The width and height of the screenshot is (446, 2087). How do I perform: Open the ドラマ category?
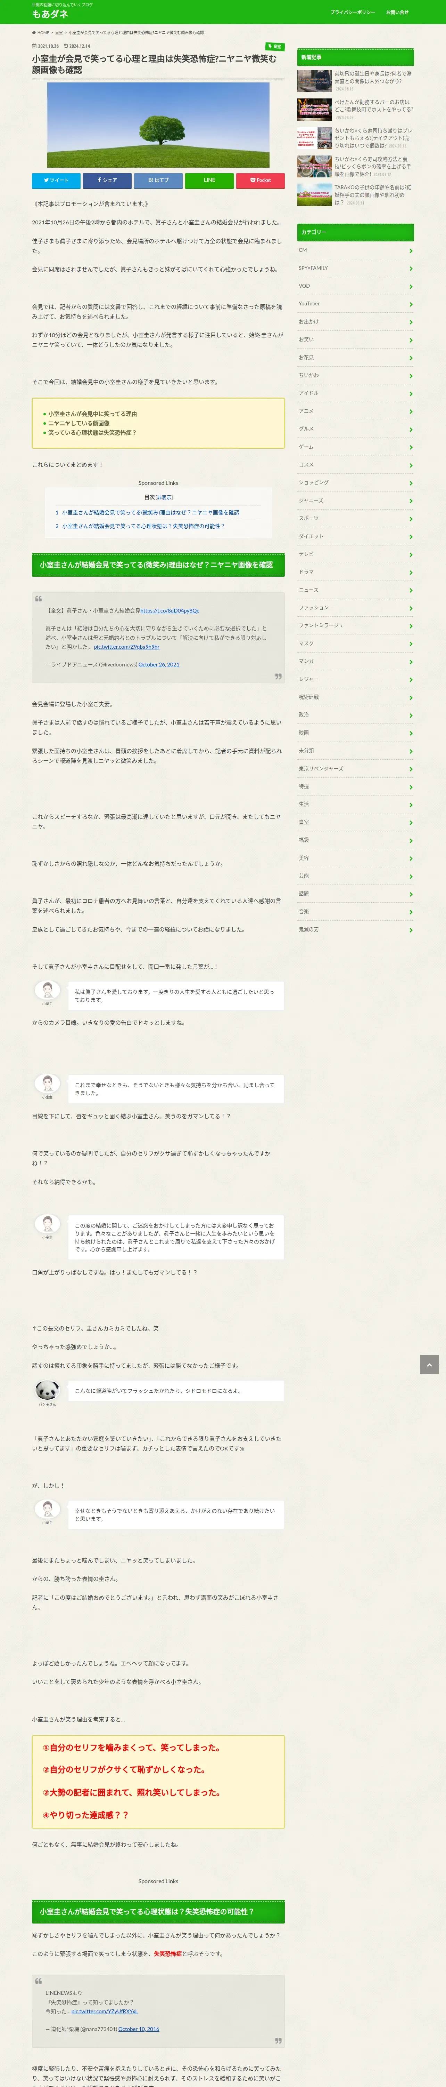click(355, 572)
